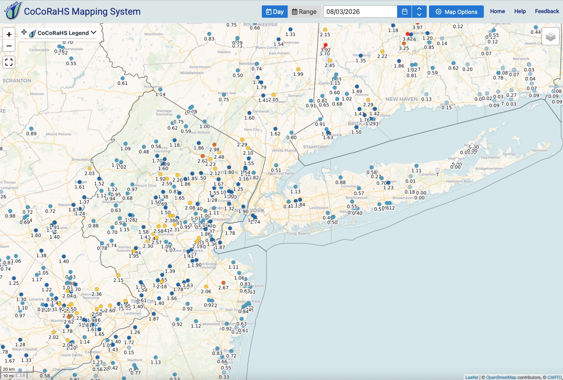Select the yellow 2.02 station marker

pos(54,332)
